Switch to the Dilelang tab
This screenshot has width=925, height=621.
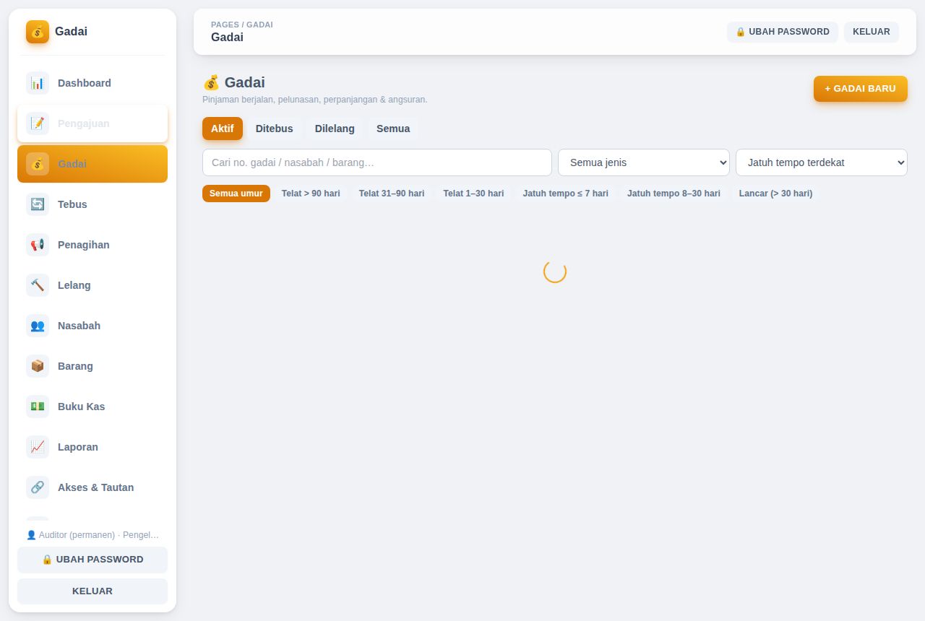coord(335,129)
